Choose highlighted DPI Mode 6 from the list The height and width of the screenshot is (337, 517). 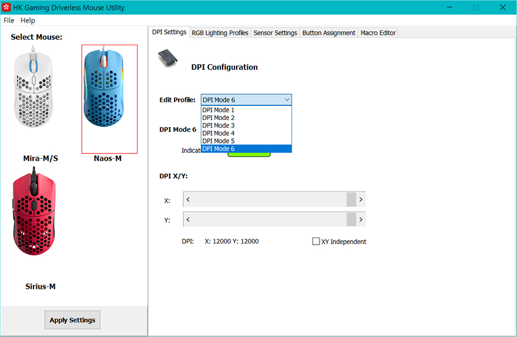[x=246, y=149]
